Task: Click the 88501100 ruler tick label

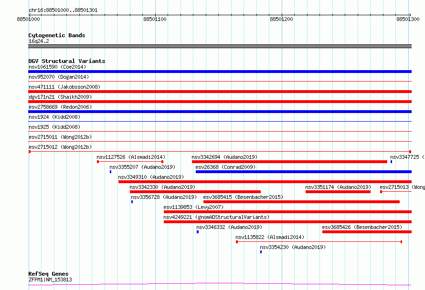Action: (x=155, y=20)
